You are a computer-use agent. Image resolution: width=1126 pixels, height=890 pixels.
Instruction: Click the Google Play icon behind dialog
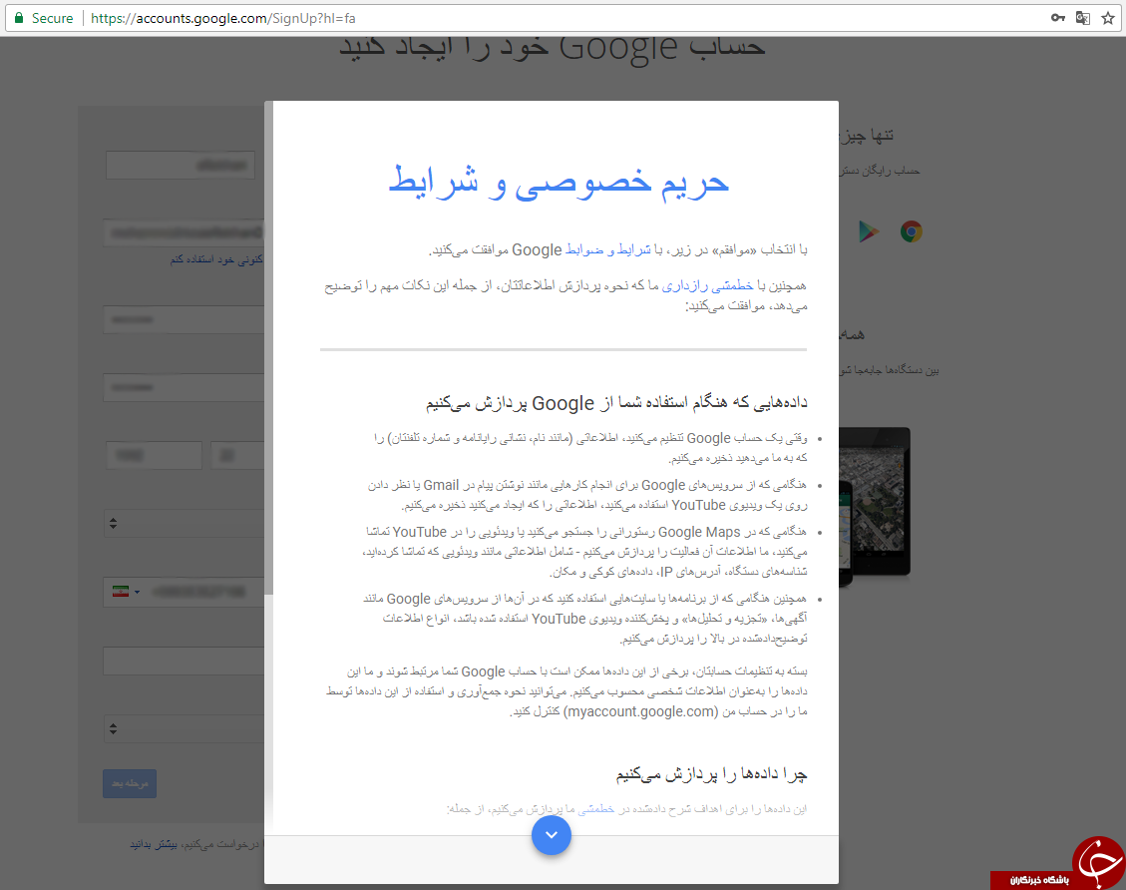tap(869, 231)
